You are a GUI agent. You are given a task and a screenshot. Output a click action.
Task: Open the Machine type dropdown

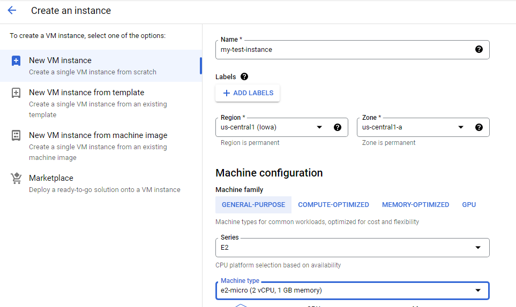(x=353, y=290)
